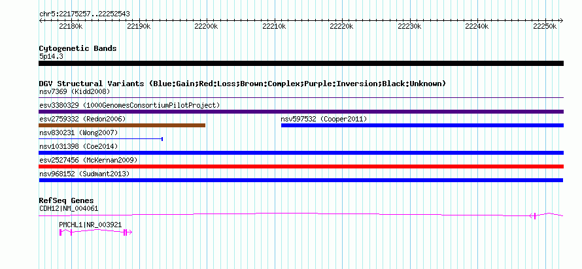The image size is (582, 269).
Task: Select the thick purple esv3380329 inversion bar
Action: pos(301,112)
